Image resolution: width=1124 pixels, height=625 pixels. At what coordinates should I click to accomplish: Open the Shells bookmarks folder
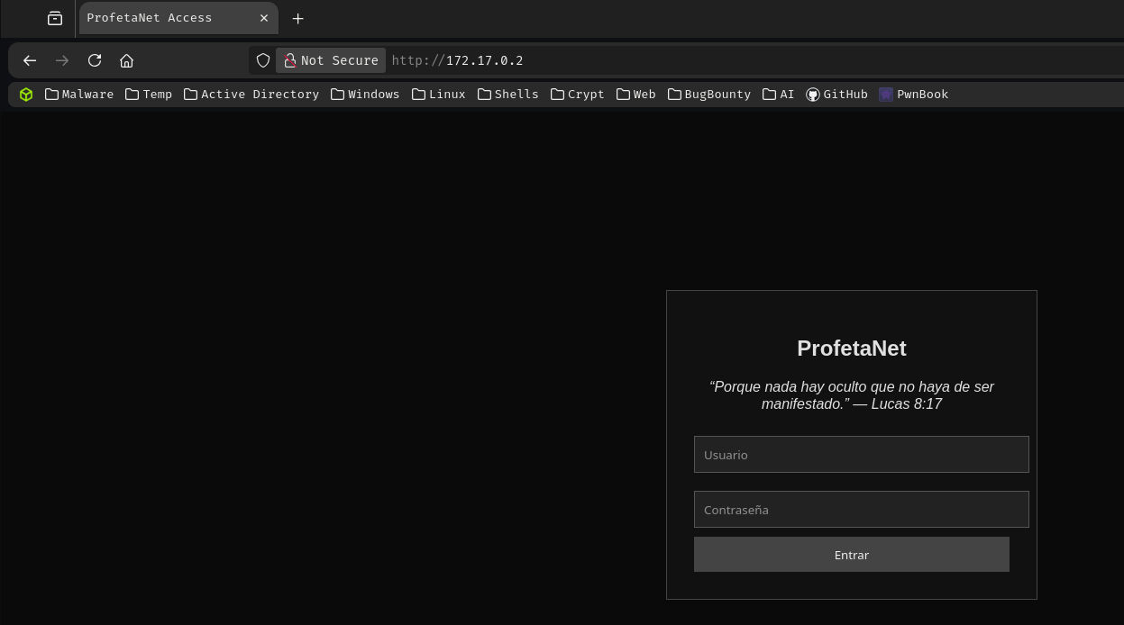(507, 95)
